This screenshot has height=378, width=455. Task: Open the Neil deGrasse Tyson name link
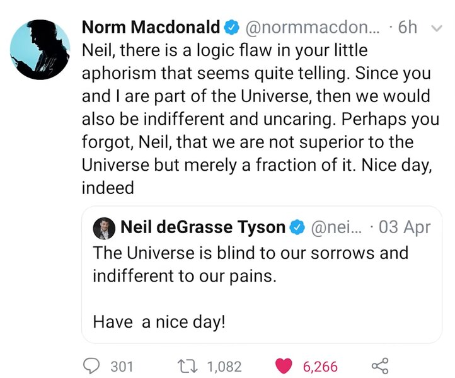point(202,227)
